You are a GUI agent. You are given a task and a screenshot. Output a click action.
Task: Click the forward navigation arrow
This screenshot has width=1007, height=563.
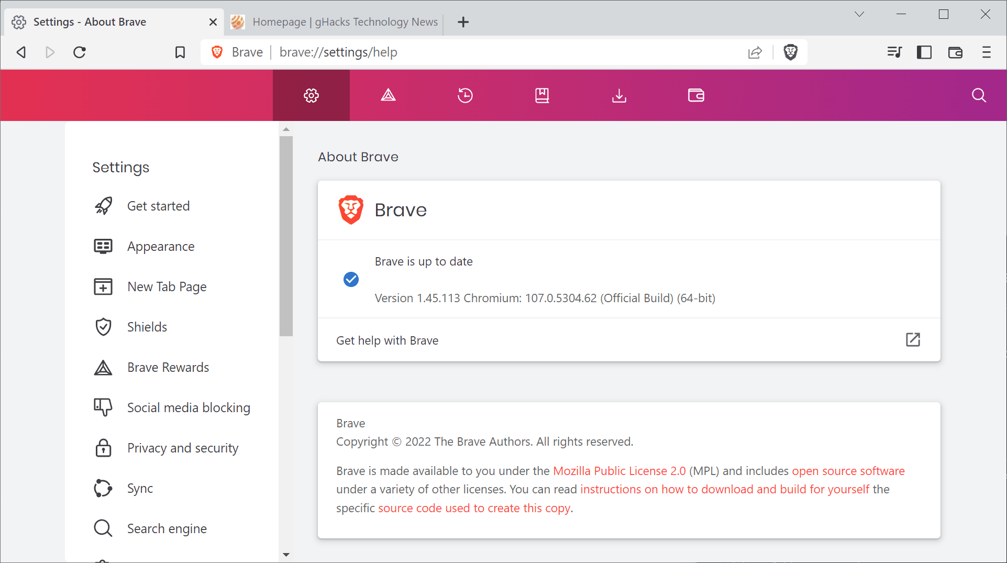tap(50, 52)
